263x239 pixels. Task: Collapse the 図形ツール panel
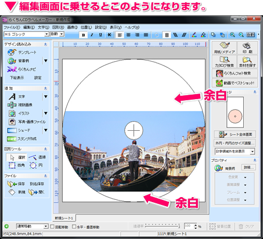click(45, 149)
